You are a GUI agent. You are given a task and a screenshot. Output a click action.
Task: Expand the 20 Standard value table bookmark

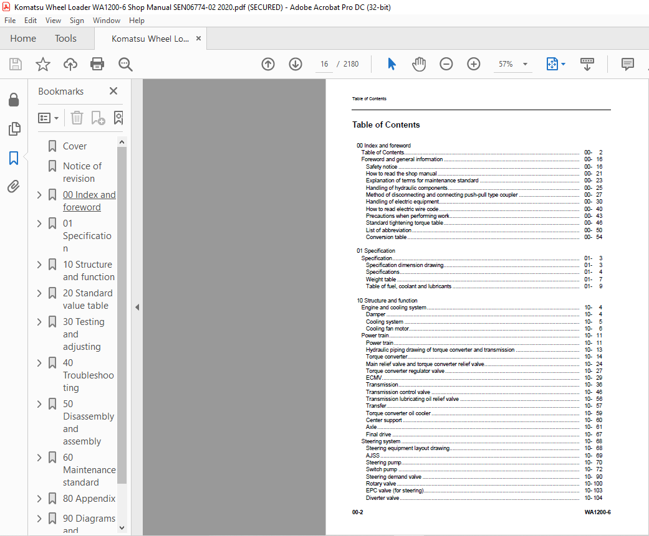[x=39, y=293]
